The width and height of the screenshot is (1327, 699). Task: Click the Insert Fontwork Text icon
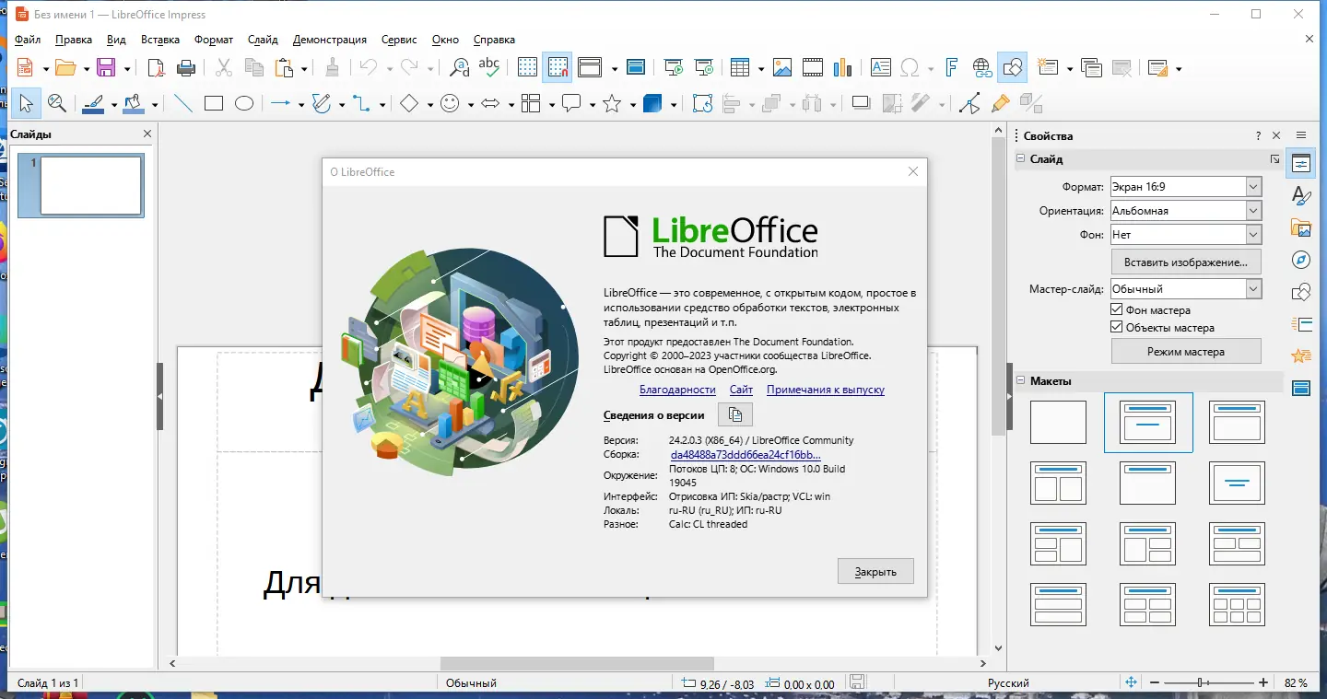(x=952, y=67)
